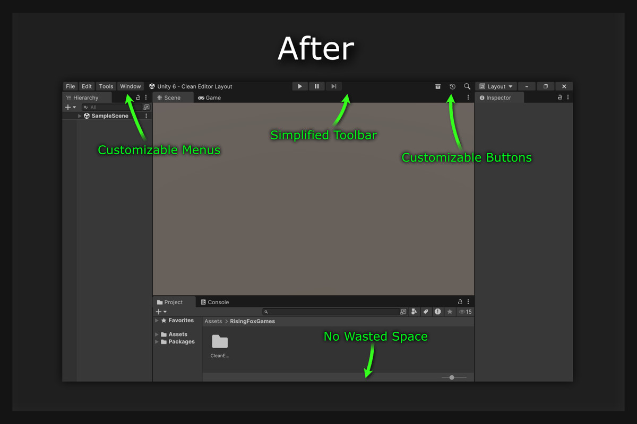Screen dimensions: 637x424
Task: Open the Window menu
Action: [x=131, y=86]
